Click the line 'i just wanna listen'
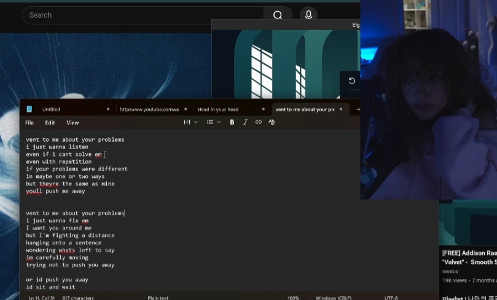 point(57,147)
